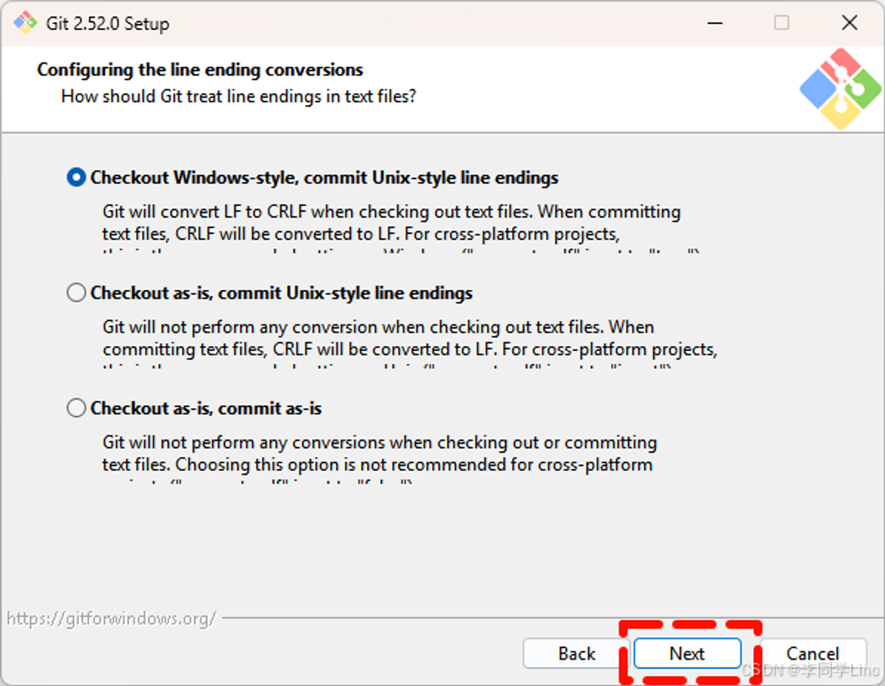Image resolution: width=885 pixels, height=686 pixels.
Task: Click description 'Git will convert LF to CRLF'
Action: pyautogui.click(x=392, y=223)
